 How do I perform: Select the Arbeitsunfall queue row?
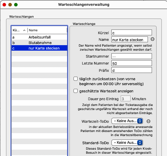(39, 37)
